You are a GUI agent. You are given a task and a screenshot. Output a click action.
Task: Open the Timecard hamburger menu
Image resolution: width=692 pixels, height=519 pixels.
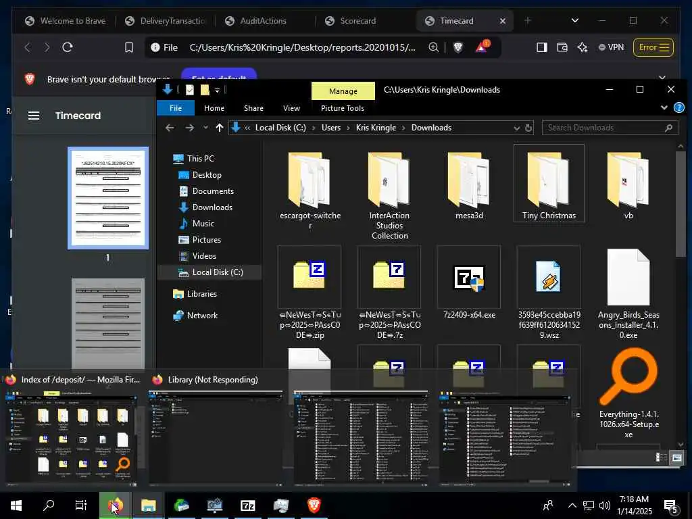[x=34, y=116]
